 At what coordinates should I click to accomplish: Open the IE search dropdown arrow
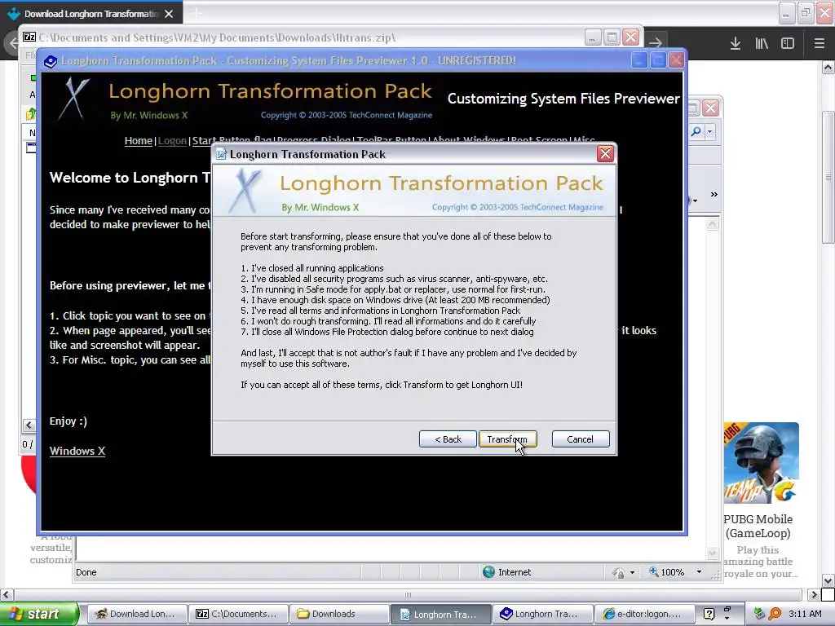tap(710, 131)
